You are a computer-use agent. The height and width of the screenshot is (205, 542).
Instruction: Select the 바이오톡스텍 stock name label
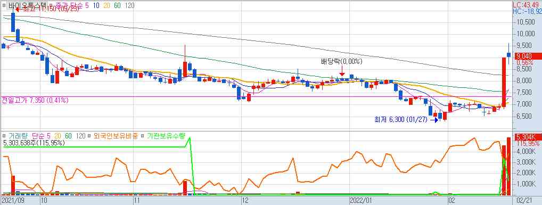[27, 5]
